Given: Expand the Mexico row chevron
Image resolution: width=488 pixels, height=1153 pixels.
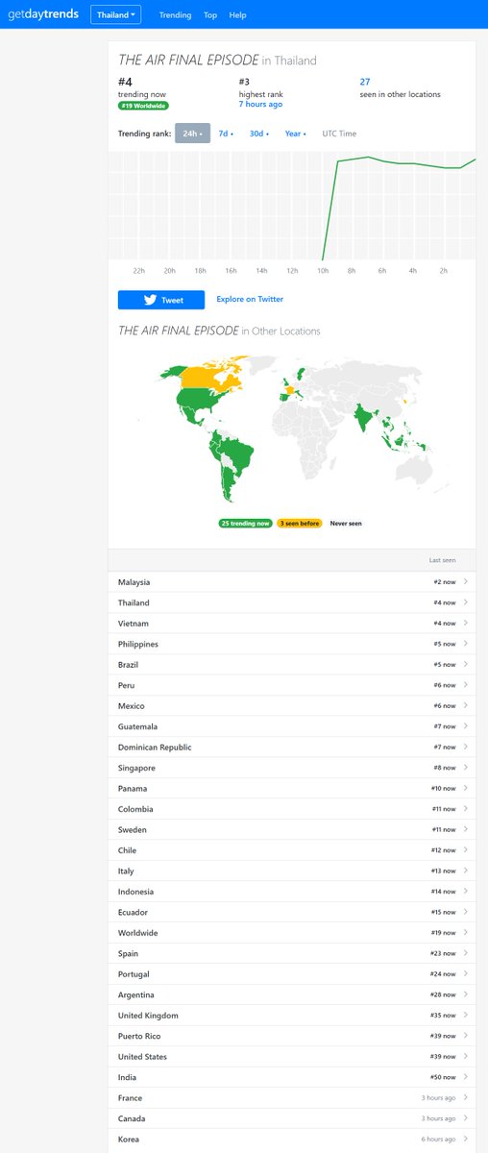Looking at the screenshot, I should tap(465, 706).
